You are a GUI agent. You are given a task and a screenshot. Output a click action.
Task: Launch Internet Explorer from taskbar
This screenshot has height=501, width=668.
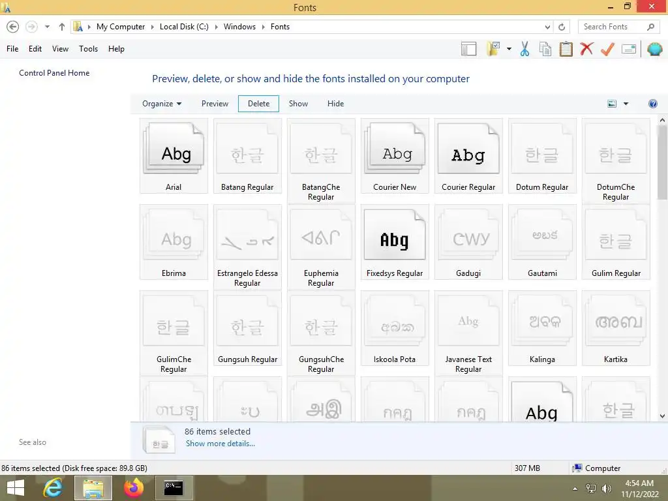coord(53,488)
